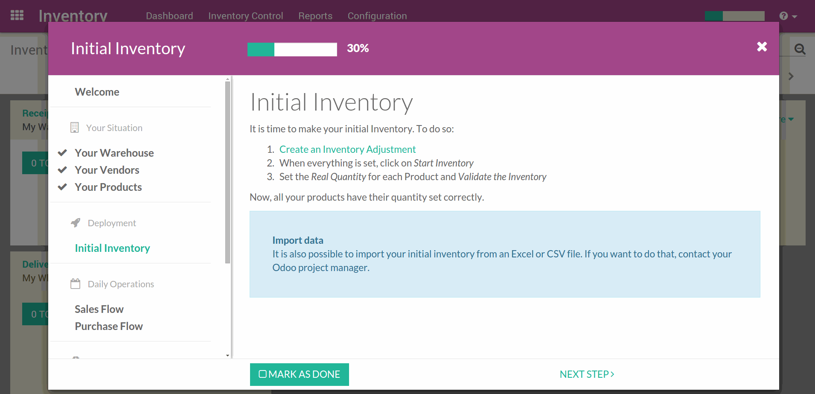
Task: Open the Inventory Control menu
Action: point(245,16)
